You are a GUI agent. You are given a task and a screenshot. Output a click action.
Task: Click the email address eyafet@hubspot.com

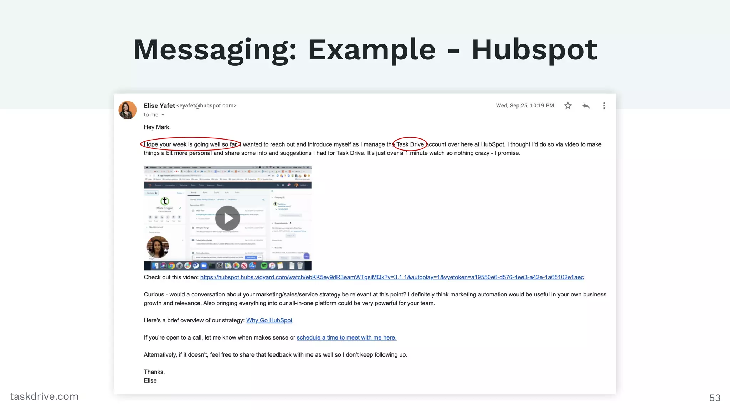[206, 106]
